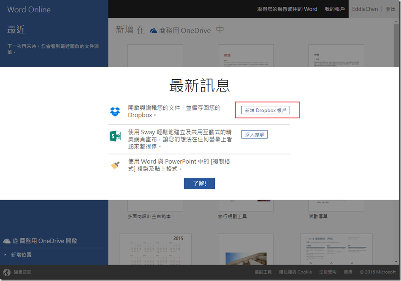This screenshot has width=401, height=281.
Task: Open 我的帳戶 in the top bar
Action: (x=334, y=9)
